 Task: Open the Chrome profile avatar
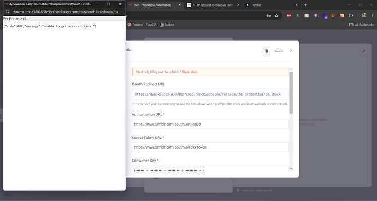(x=364, y=15)
